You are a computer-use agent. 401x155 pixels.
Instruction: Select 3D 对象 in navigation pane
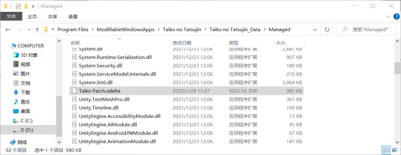(x=25, y=55)
